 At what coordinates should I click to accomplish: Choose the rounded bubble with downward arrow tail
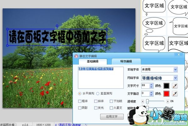tap(154, 8)
